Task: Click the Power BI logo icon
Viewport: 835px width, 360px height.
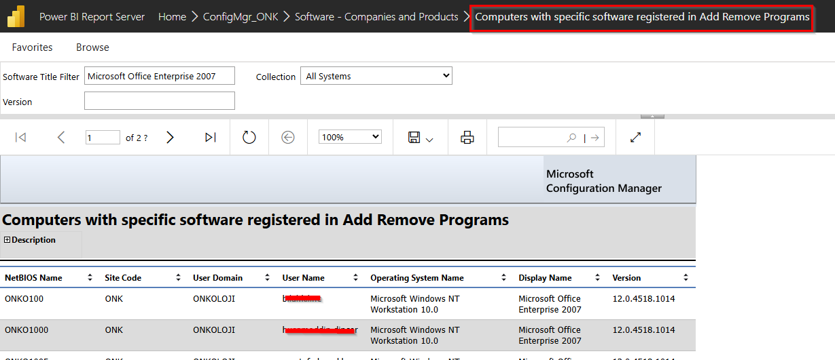Action: (16, 16)
